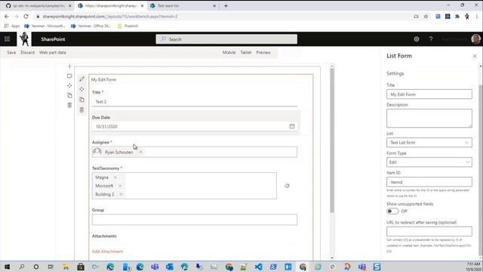Click the move web part icon

82,89
